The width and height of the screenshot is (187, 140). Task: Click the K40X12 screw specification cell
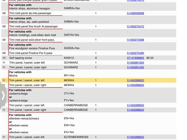pyautogui.click(x=69, y=58)
